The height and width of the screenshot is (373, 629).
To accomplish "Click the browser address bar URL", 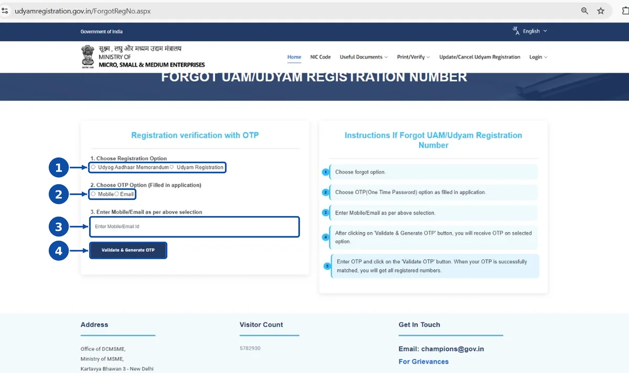I will pos(83,11).
